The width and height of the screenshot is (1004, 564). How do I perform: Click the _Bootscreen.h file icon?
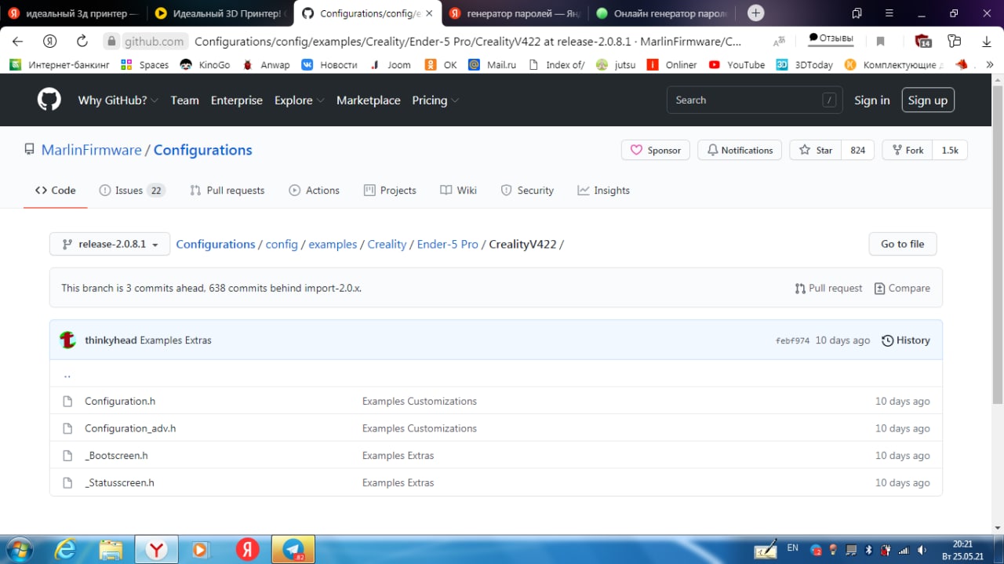67,456
